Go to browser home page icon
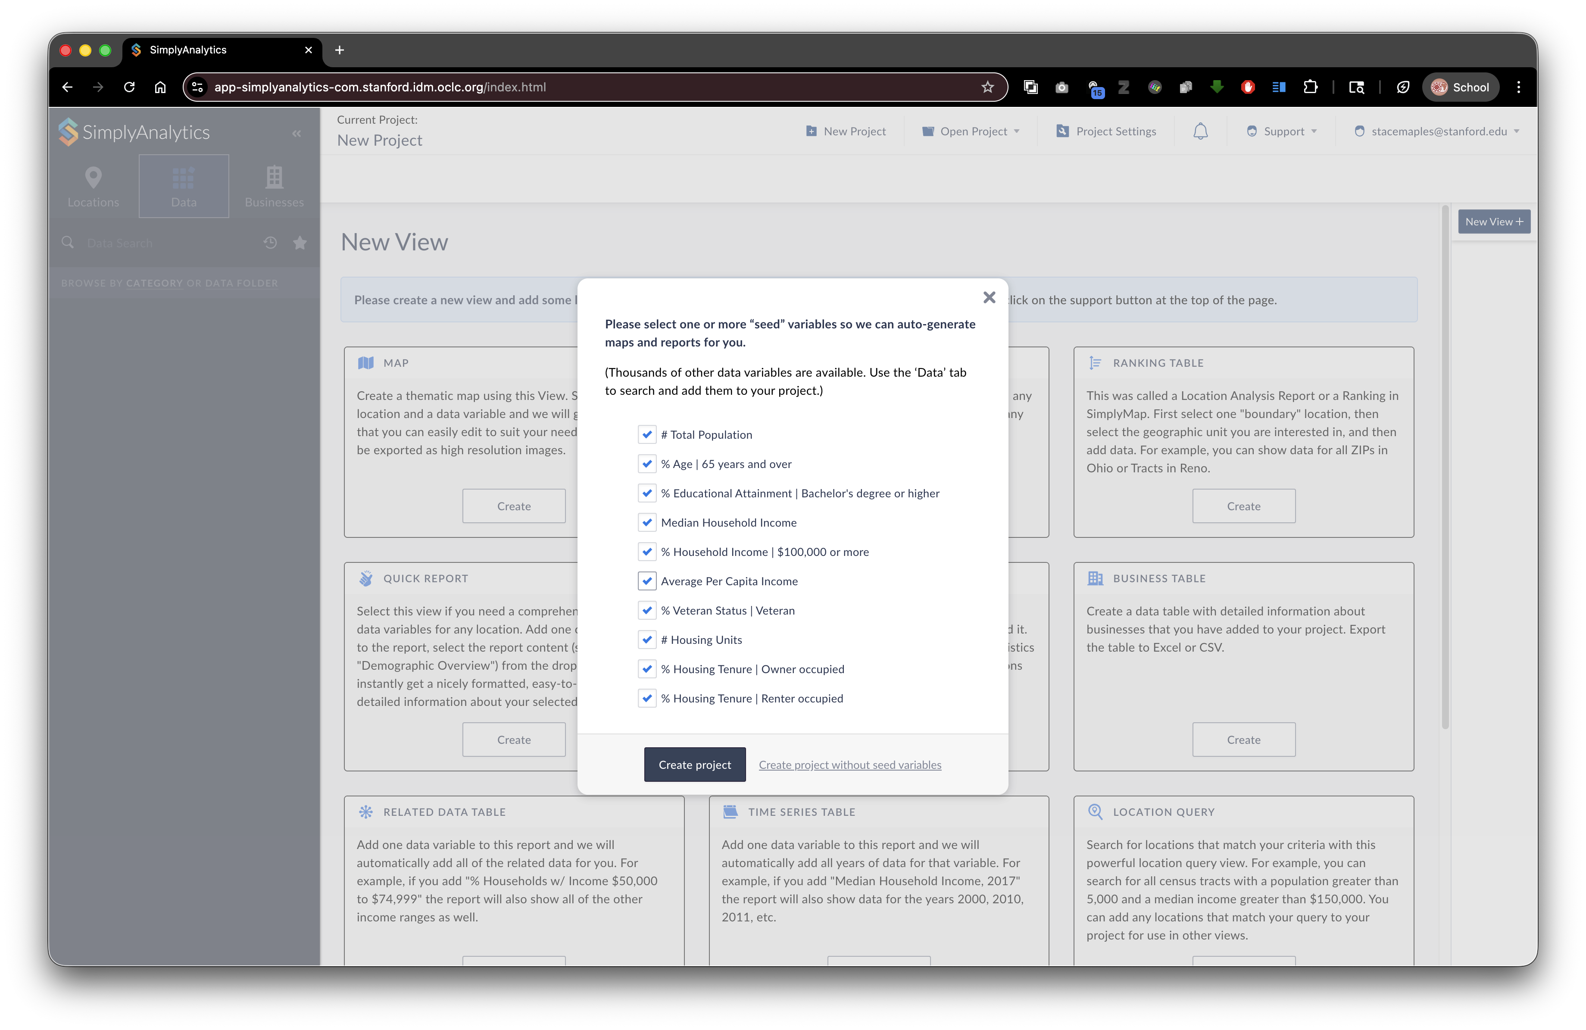Screen dimensions: 1586x1030 click(x=160, y=87)
